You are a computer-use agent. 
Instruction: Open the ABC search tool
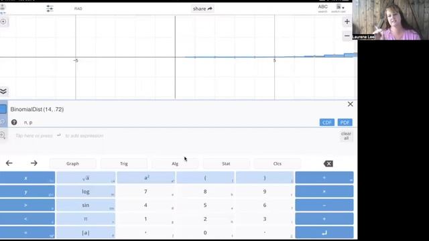click(323, 8)
